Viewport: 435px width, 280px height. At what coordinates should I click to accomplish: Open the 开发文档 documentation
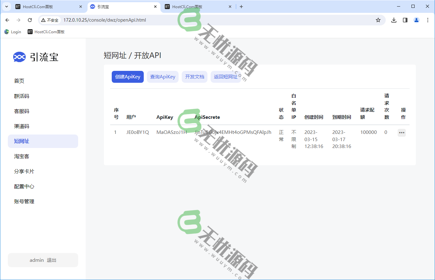(x=195, y=77)
